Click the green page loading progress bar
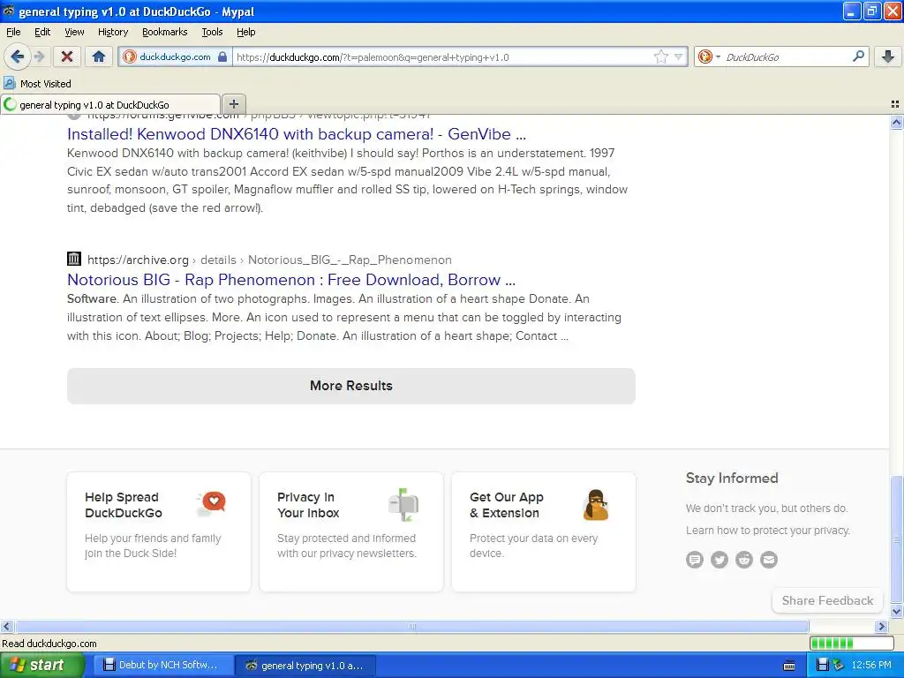This screenshot has width=904, height=678. click(x=852, y=643)
